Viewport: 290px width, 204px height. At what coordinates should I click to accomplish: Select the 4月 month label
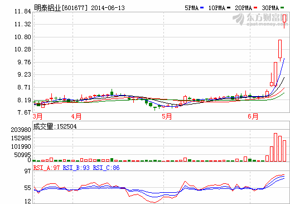point(76,117)
